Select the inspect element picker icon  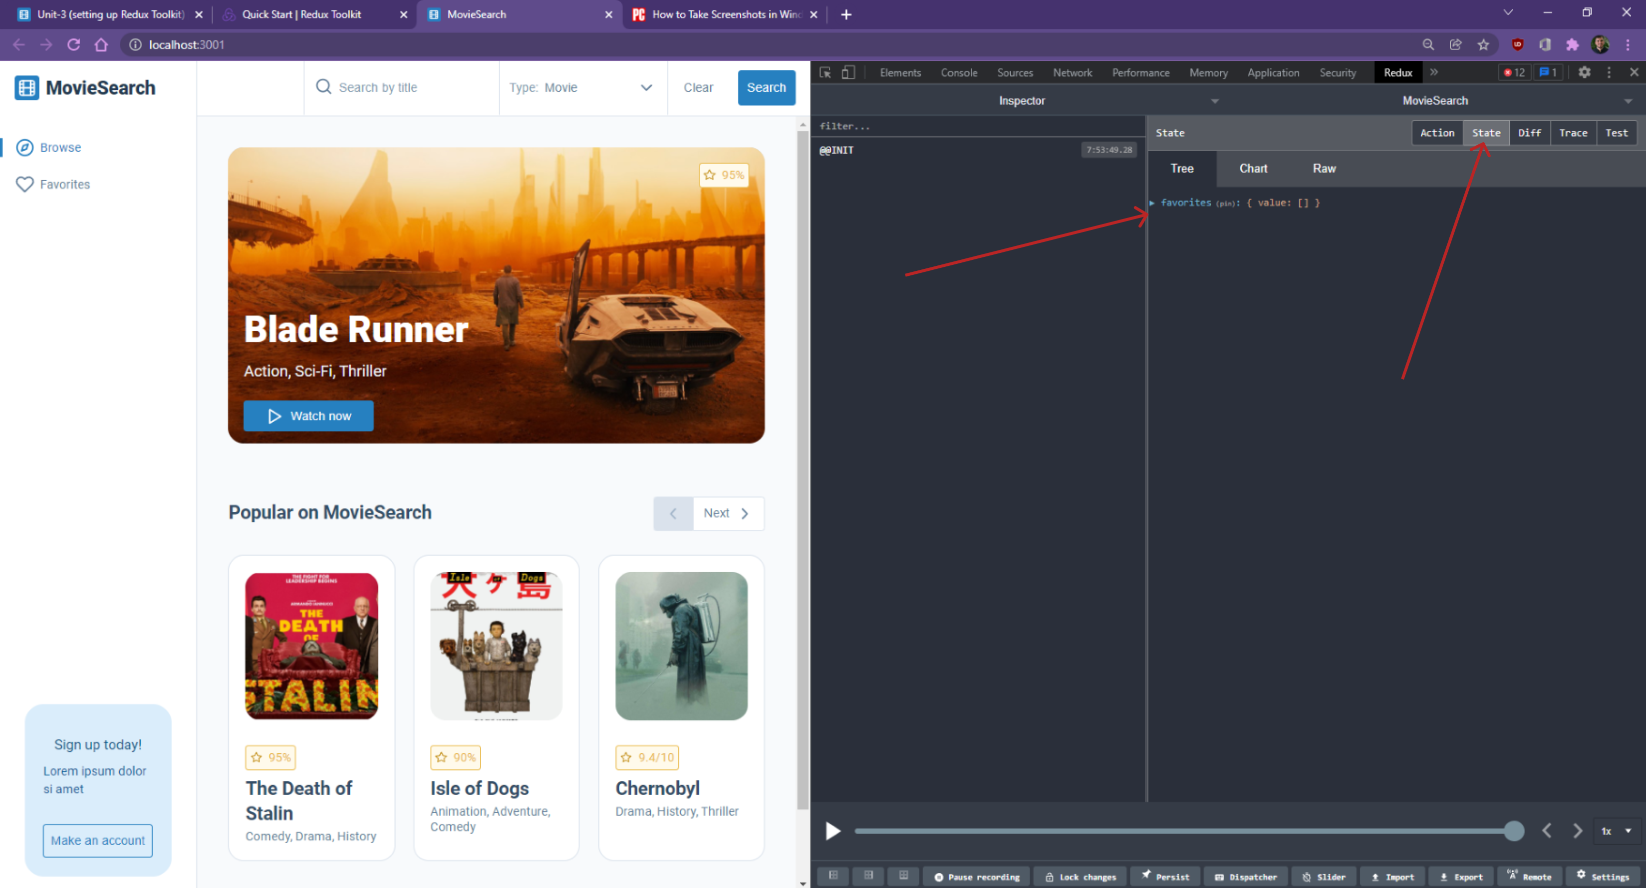point(825,72)
